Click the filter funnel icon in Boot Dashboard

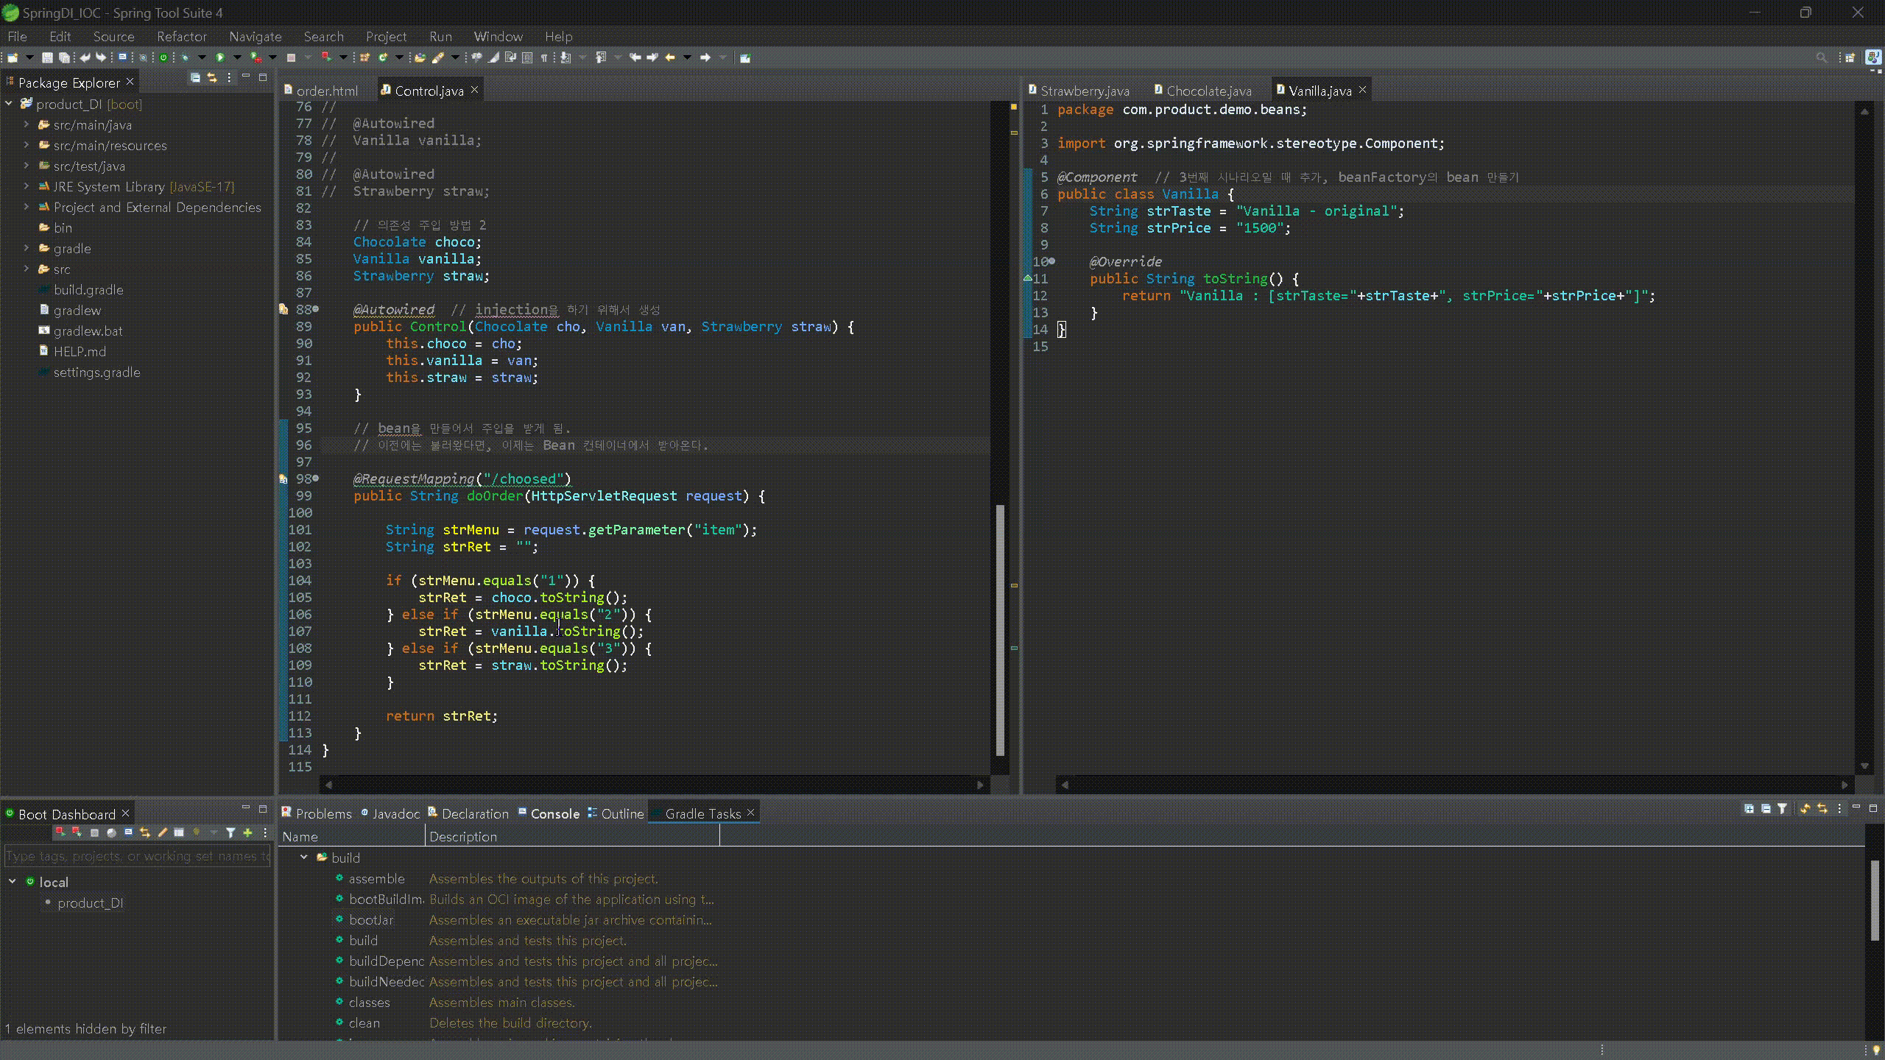coord(230,833)
